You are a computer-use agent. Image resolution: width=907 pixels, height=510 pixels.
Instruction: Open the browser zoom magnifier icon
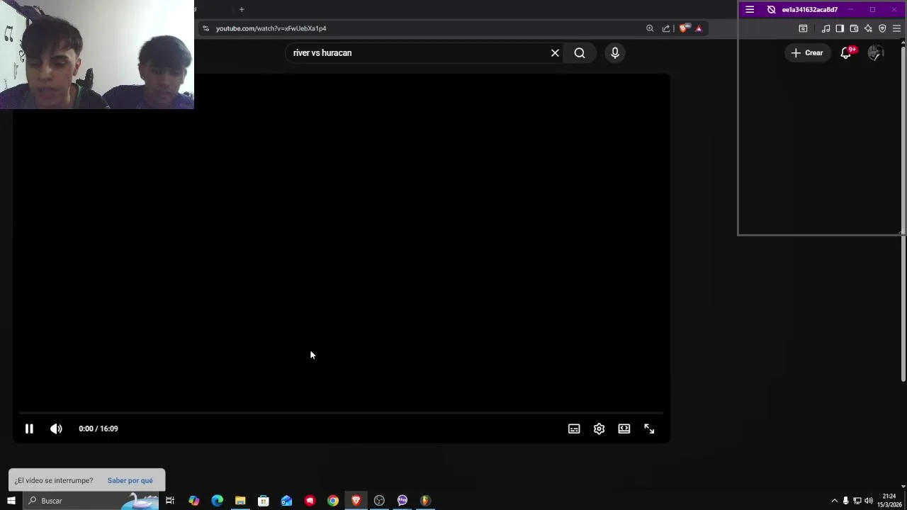650,28
